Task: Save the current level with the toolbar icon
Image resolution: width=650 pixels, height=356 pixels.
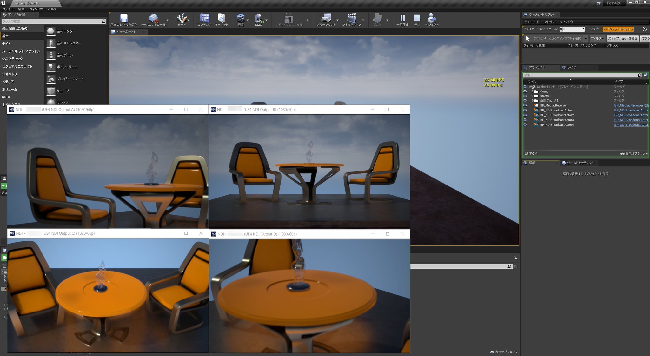Action: [124, 18]
